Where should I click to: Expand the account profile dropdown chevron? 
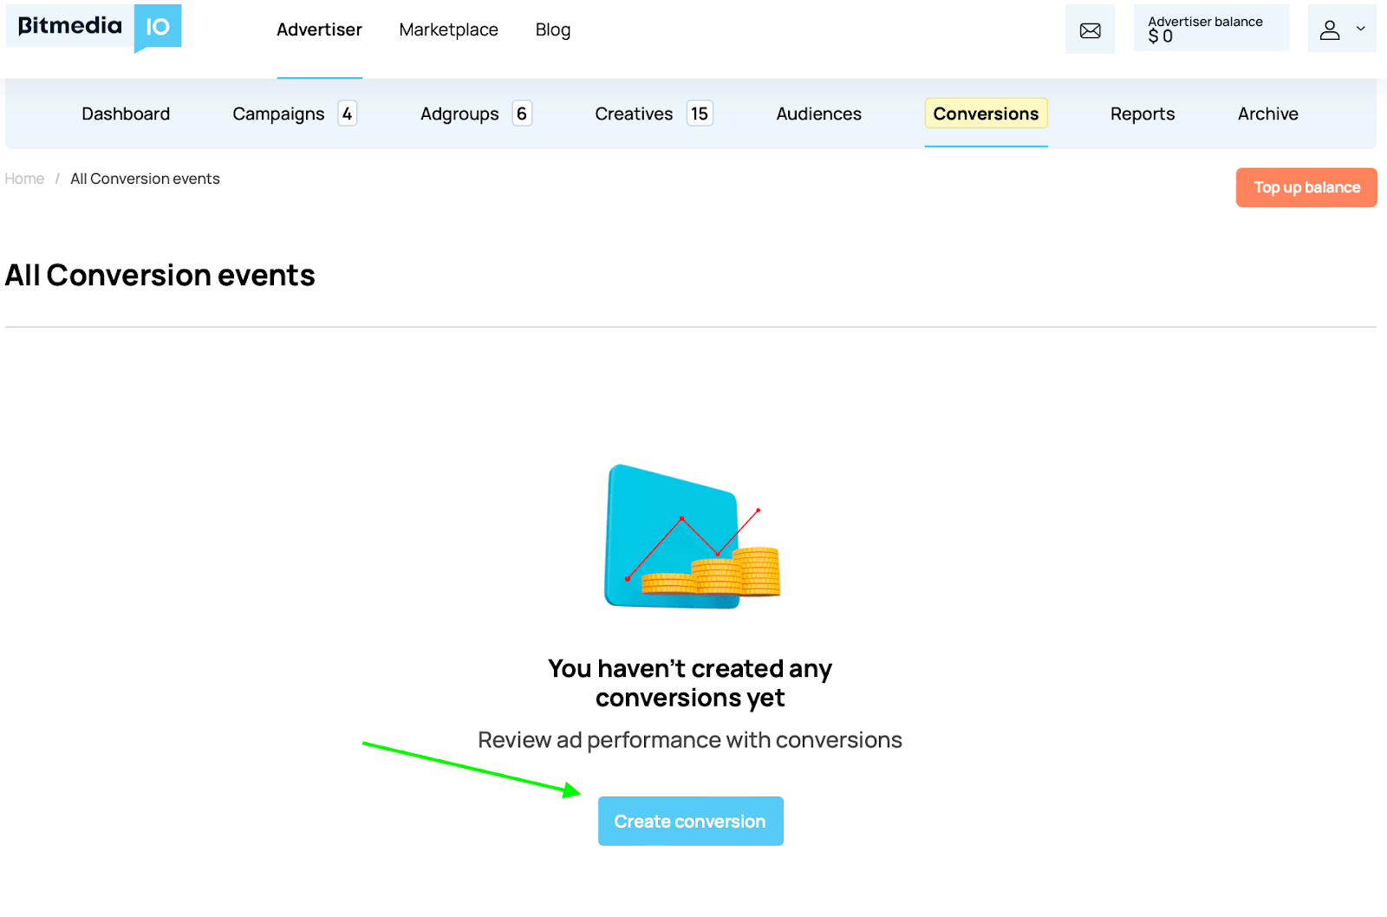(x=1360, y=29)
